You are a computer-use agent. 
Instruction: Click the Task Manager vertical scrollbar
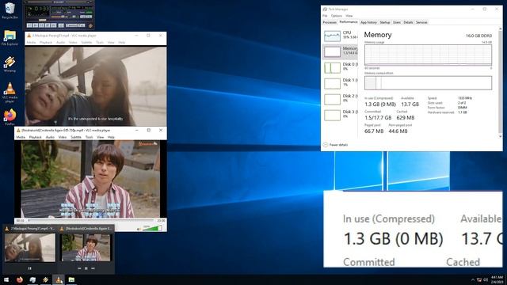pos(500,82)
